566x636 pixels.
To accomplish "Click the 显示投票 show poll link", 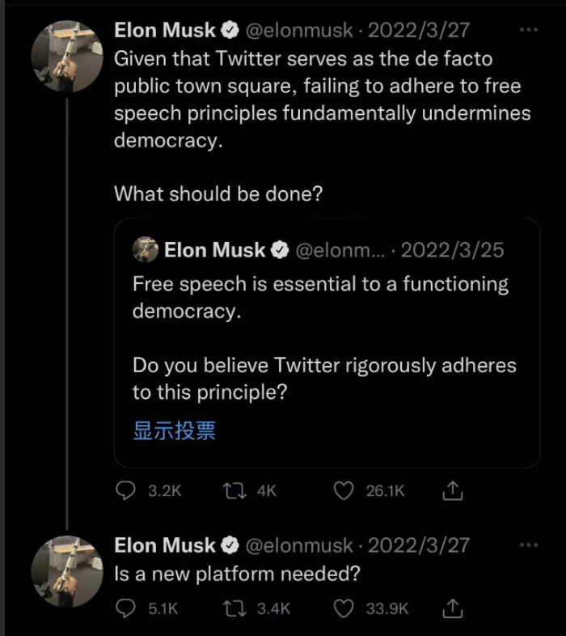I will [x=174, y=430].
